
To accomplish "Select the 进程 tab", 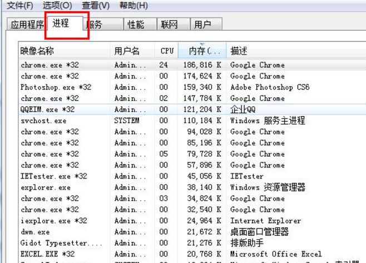I will tap(62, 24).
